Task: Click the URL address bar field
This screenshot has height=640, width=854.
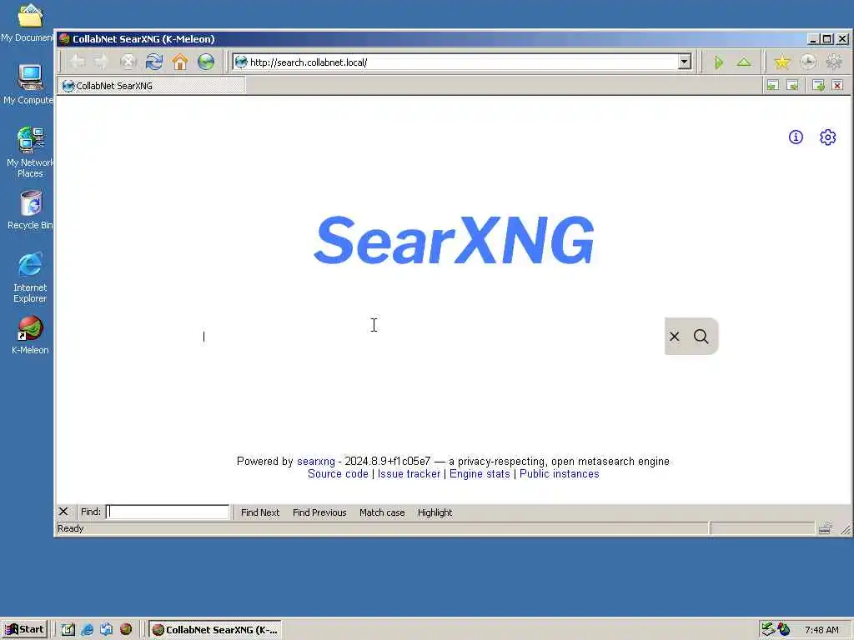Action: 456,62
